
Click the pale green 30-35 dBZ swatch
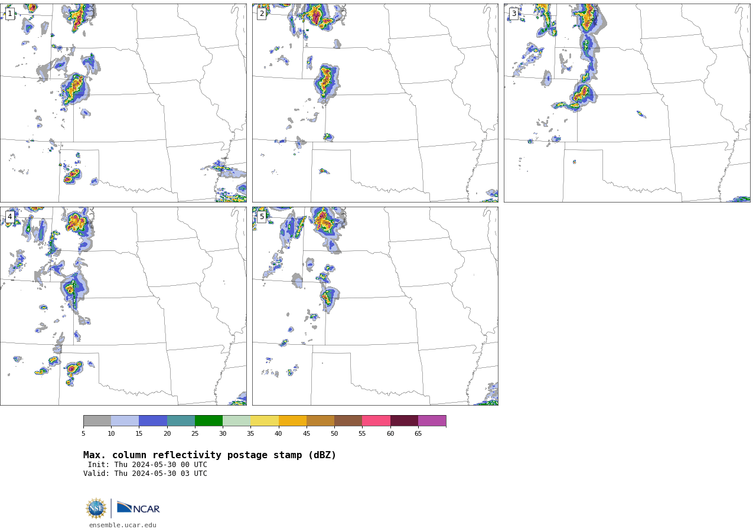pyautogui.click(x=237, y=421)
